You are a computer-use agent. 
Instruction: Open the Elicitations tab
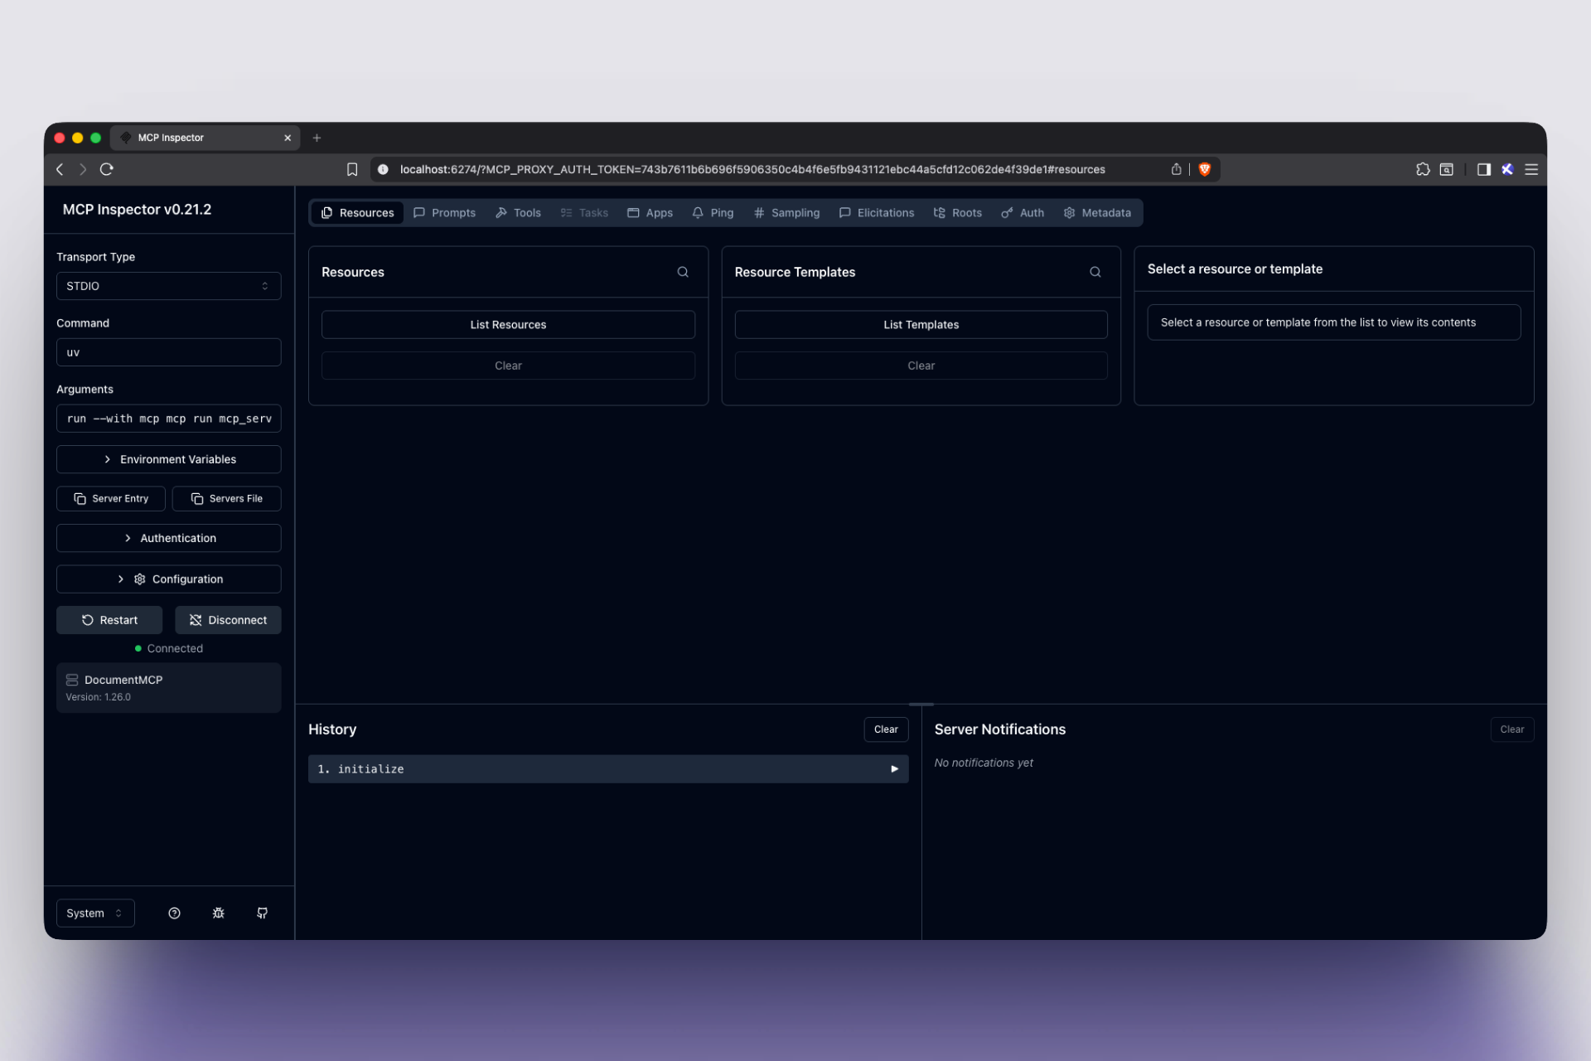coord(877,213)
